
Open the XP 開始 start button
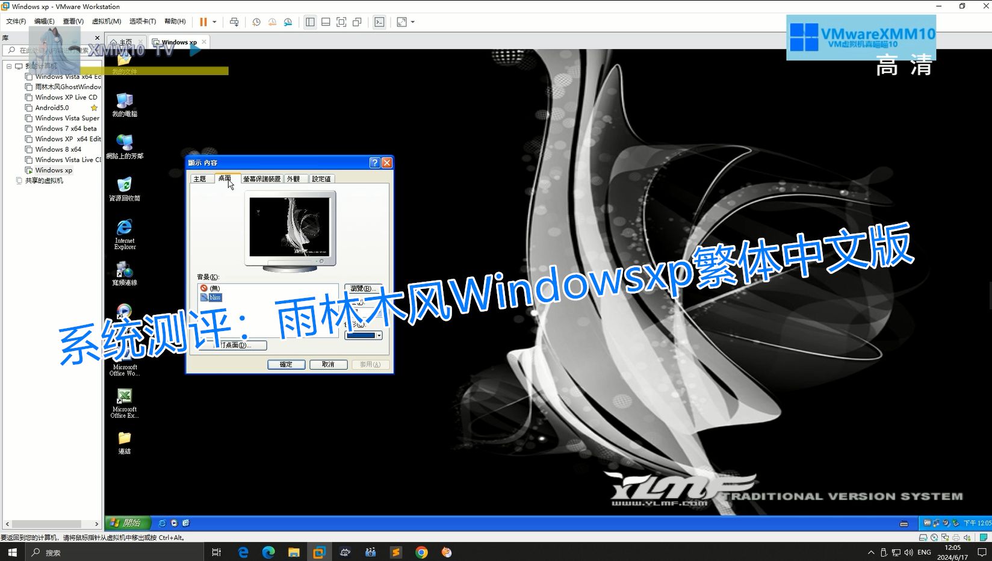128,523
